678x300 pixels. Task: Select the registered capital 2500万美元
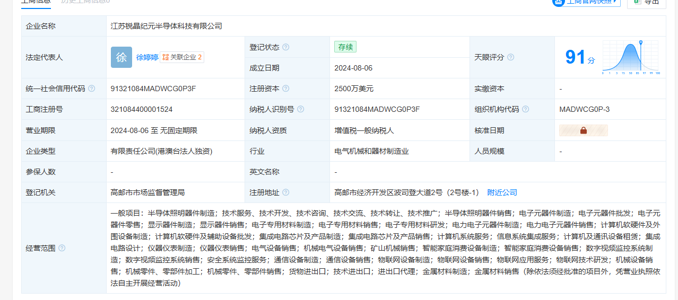(354, 89)
